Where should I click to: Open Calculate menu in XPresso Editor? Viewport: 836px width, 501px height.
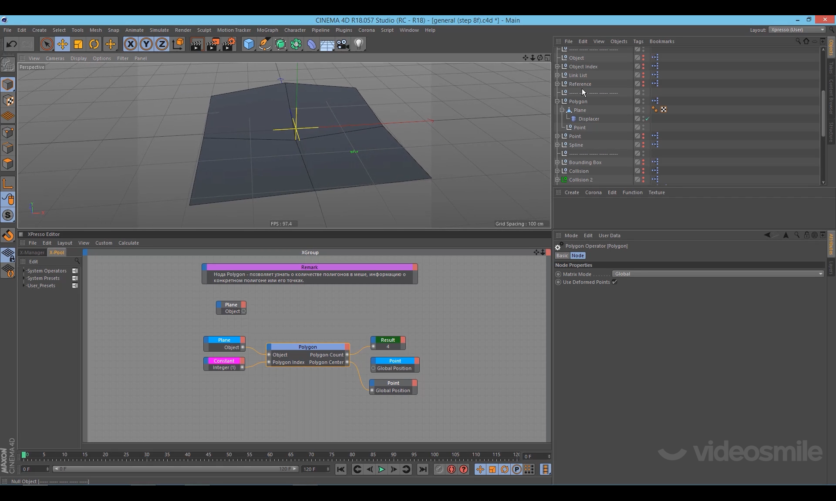click(x=128, y=243)
